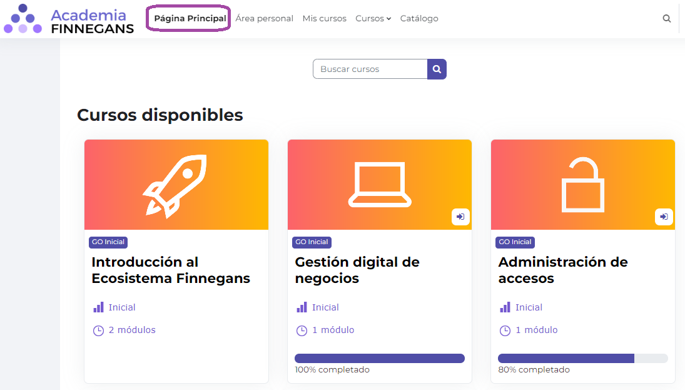Click the 80% completado progress bar
685x390 pixels.
coord(582,359)
